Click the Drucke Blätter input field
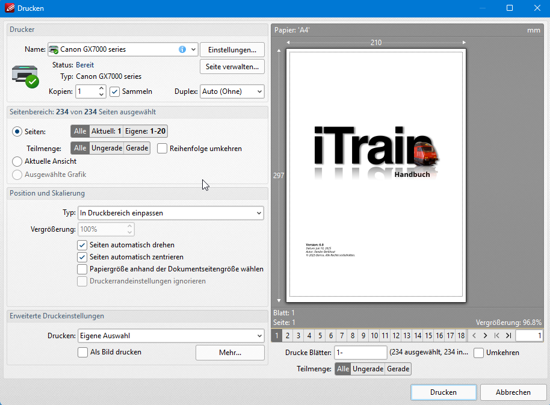 (x=360, y=353)
